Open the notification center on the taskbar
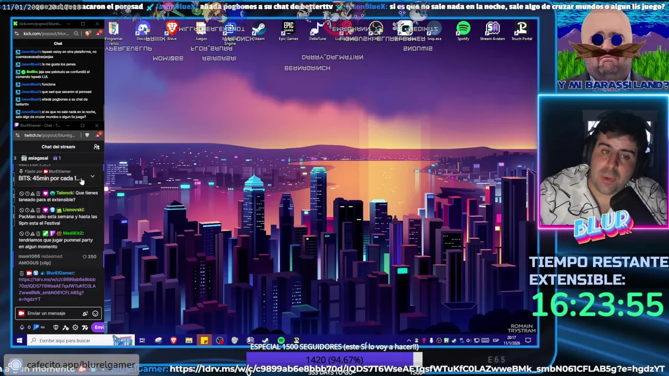 (528, 340)
